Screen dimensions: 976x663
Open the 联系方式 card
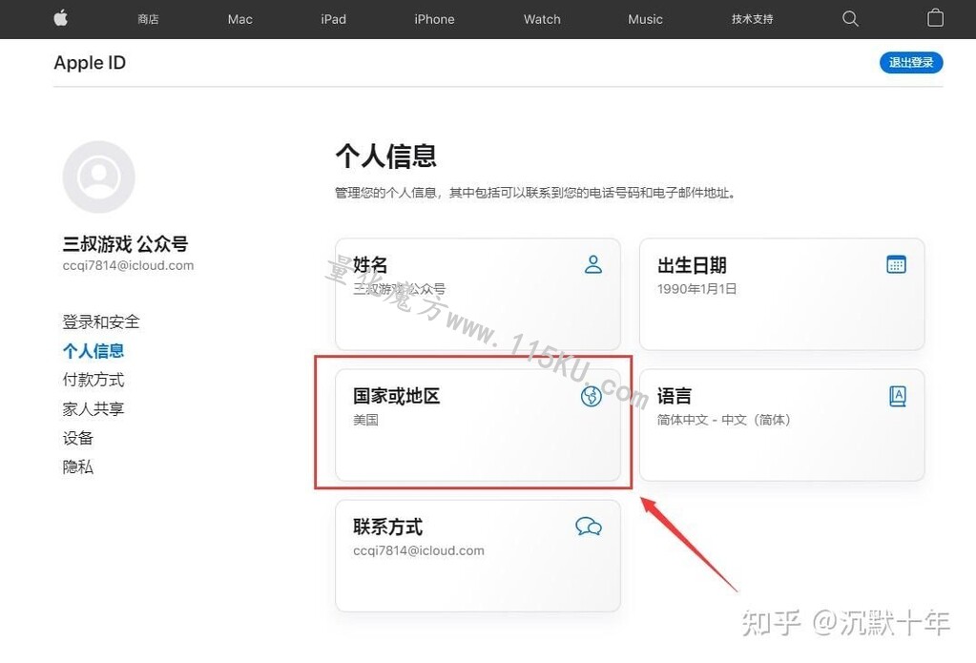(478, 555)
